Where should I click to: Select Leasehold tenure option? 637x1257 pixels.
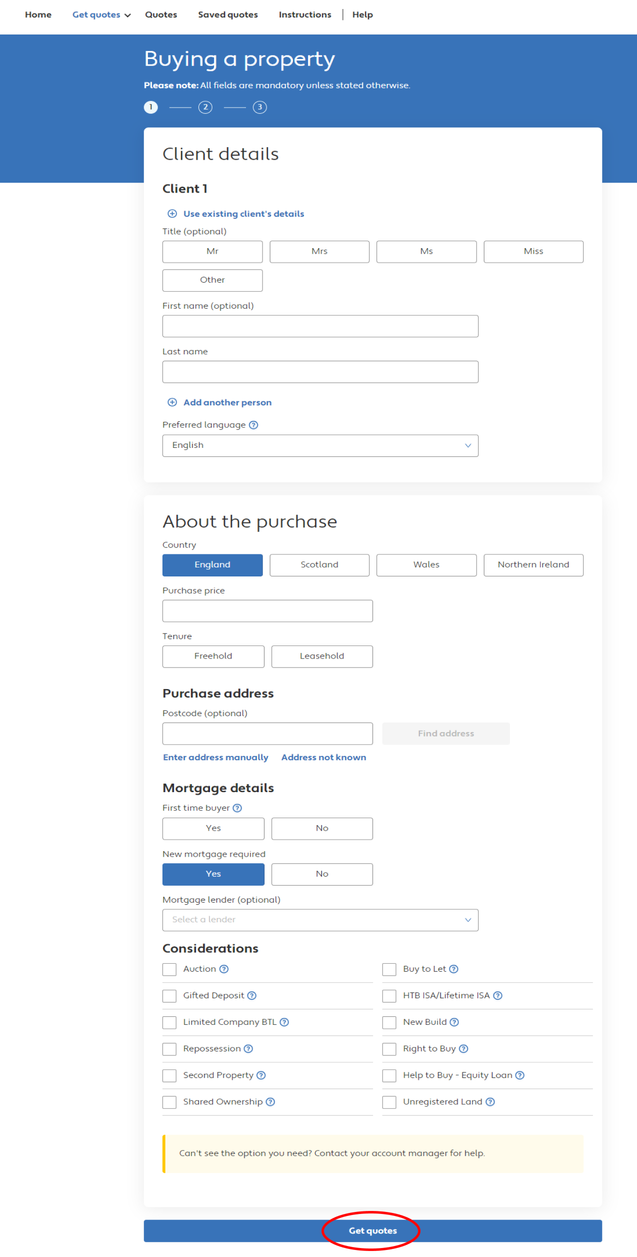[321, 656]
